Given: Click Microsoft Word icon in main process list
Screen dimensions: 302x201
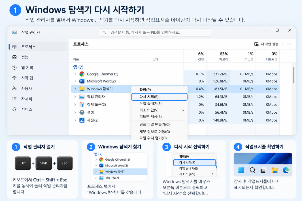Looking at the screenshot, I should tap(82, 81).
